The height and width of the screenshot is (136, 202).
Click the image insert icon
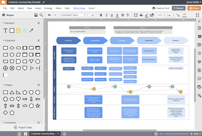coord(36,15)
